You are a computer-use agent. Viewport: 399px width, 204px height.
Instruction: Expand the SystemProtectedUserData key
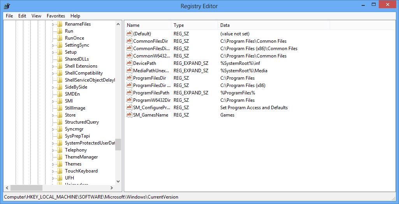point(53,143)
